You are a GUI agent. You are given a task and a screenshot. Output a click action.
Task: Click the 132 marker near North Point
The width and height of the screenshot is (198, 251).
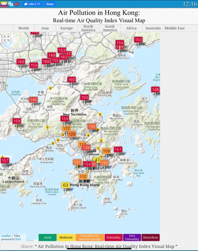pos(104,163)
